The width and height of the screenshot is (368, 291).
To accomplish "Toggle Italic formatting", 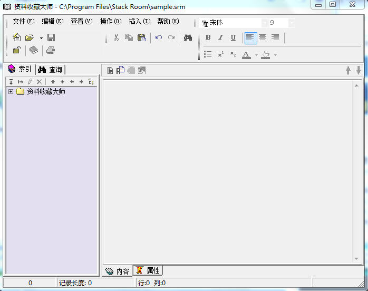I will pyautogui.click(x=220, y=37).
